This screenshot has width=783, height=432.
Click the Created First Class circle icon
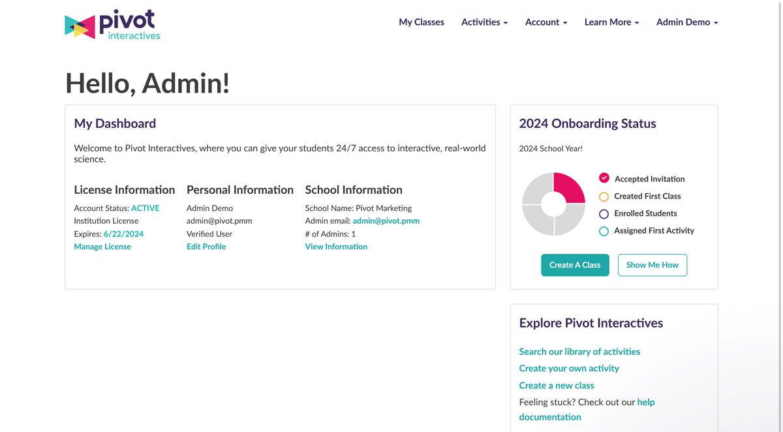tap(604, 196)
